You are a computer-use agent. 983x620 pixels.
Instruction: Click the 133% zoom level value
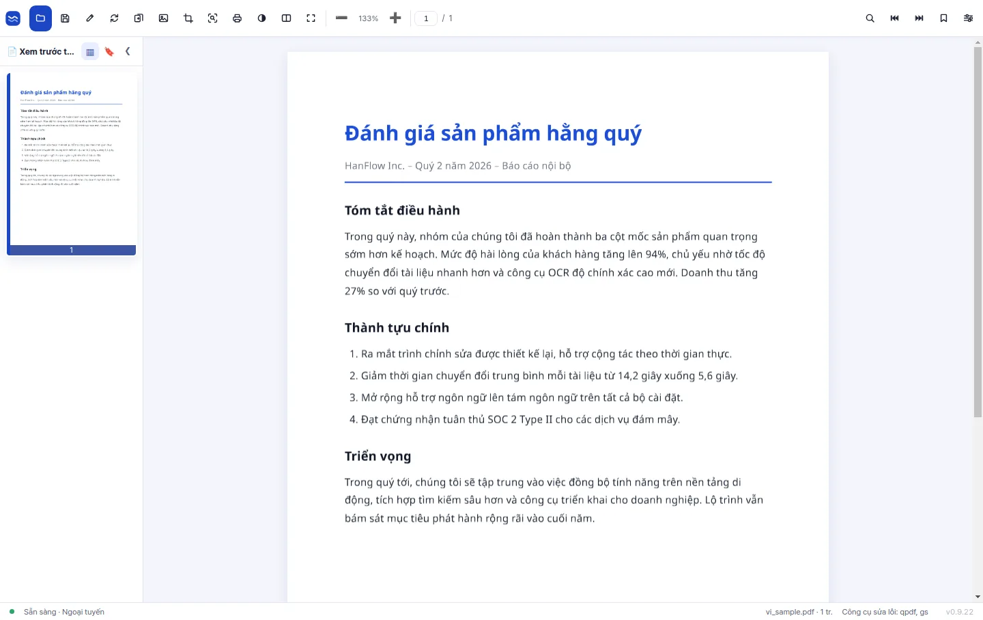click(x=368, y=18)
